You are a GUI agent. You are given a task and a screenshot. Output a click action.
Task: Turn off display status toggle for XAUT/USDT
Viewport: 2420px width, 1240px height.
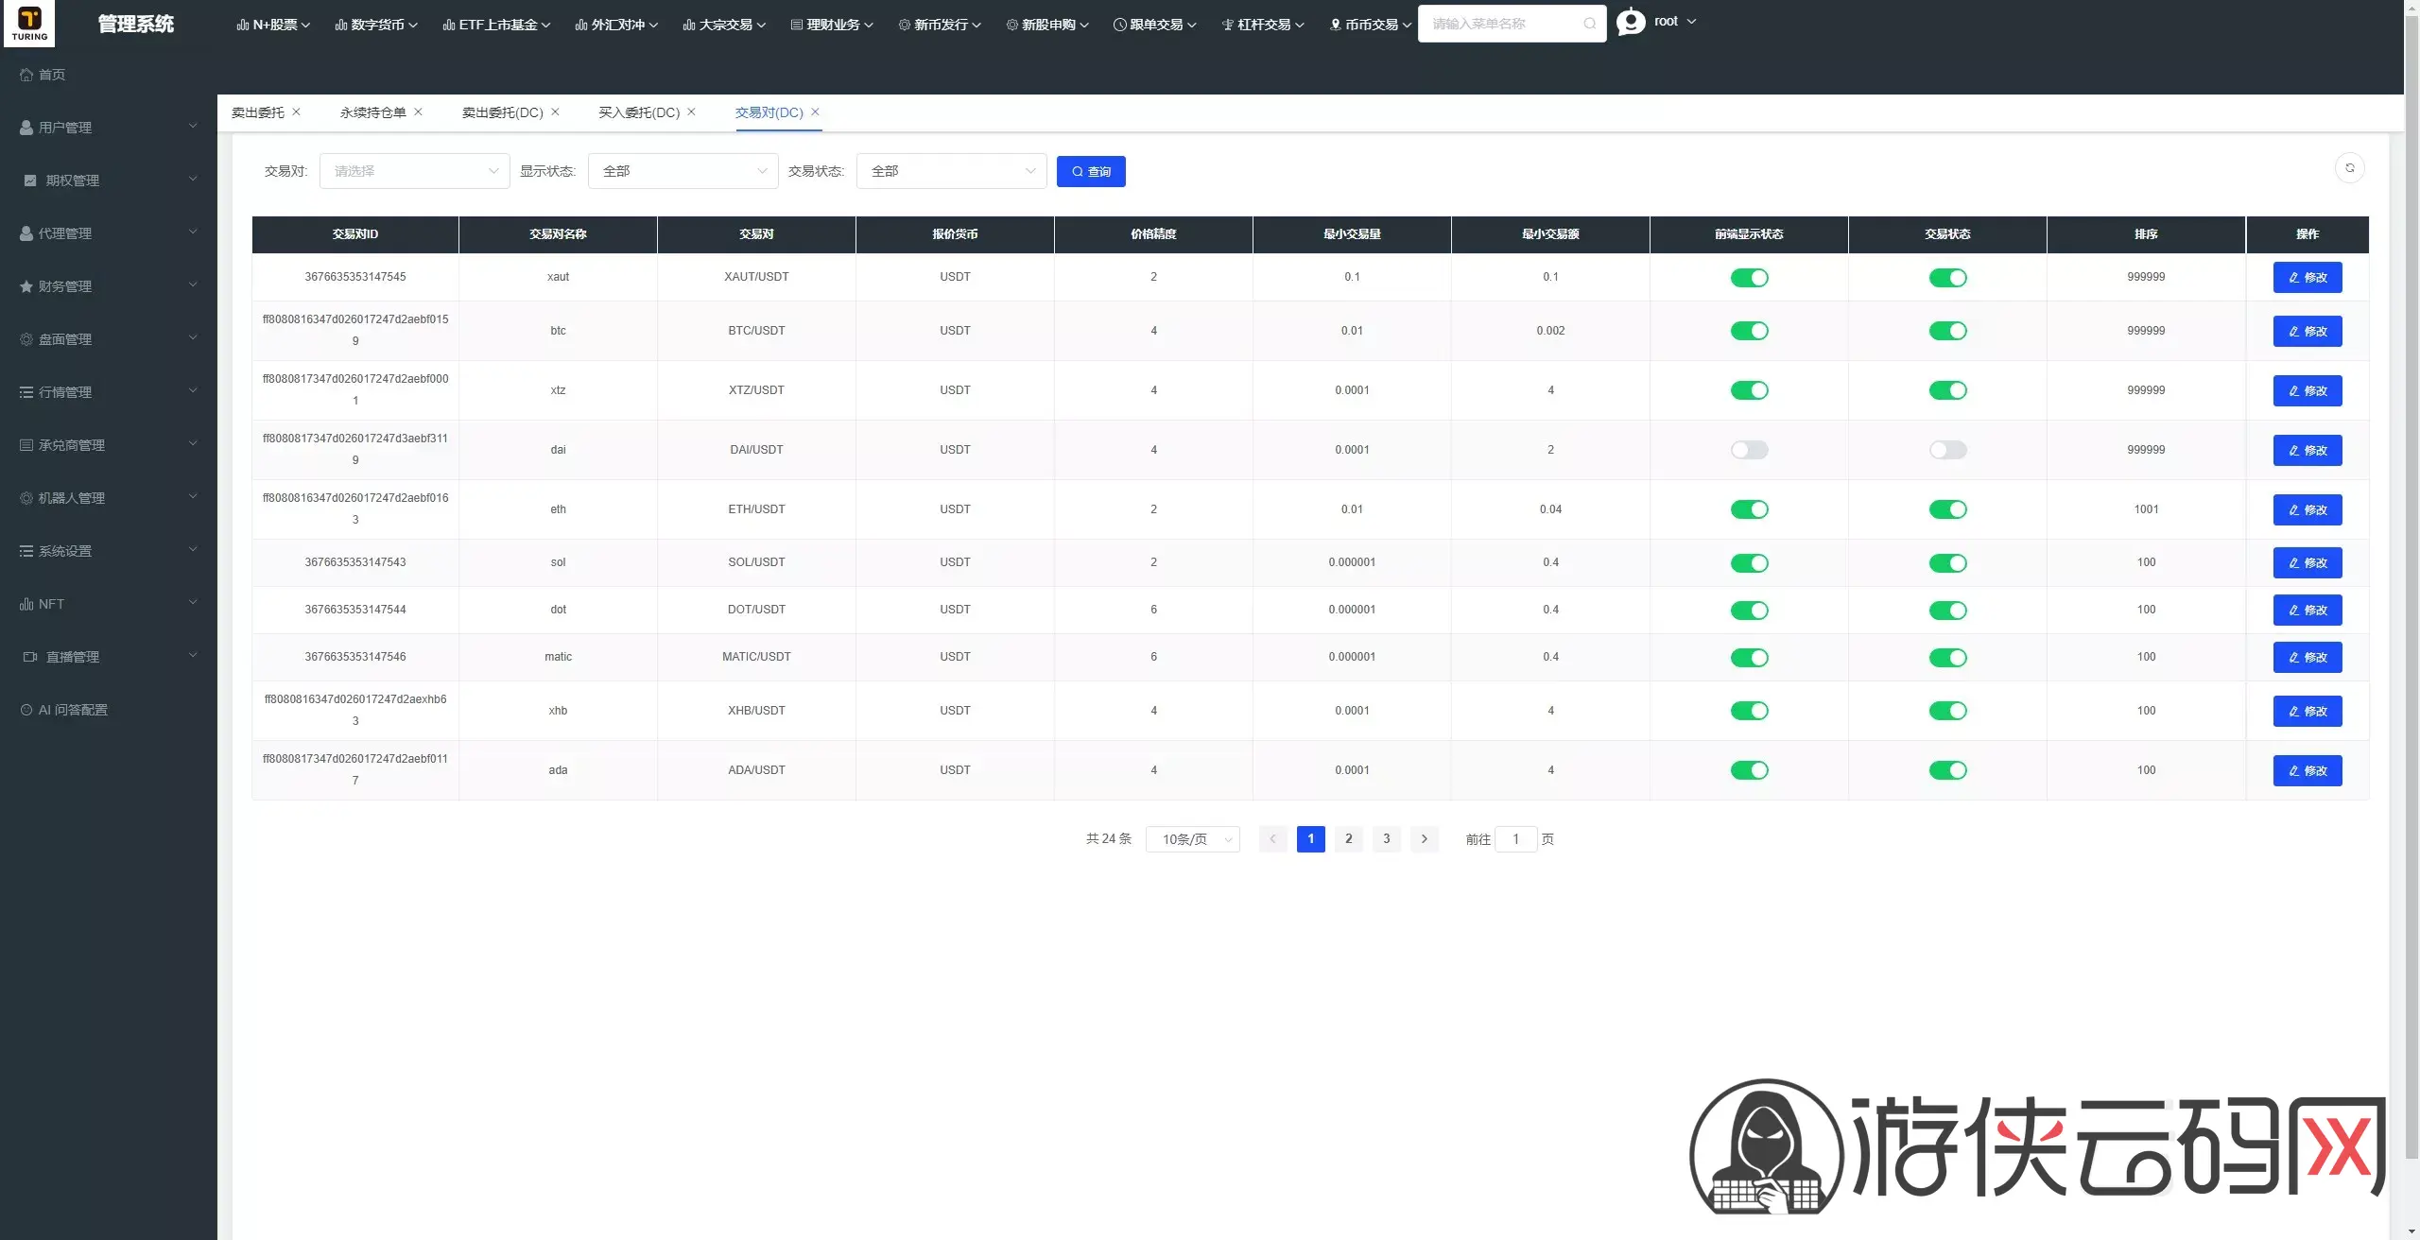[x=1749, y=278]
